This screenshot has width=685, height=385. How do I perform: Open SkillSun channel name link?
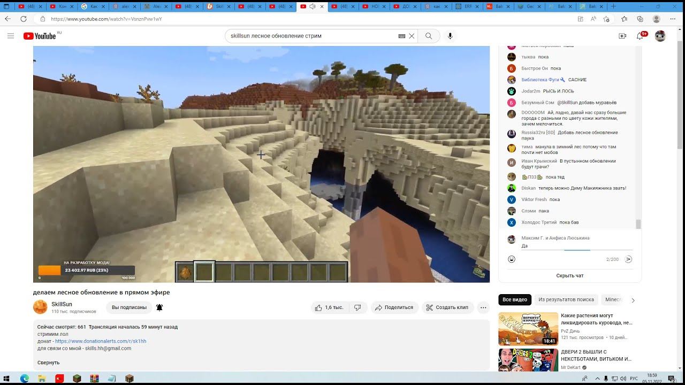click(x=62, y=304)
